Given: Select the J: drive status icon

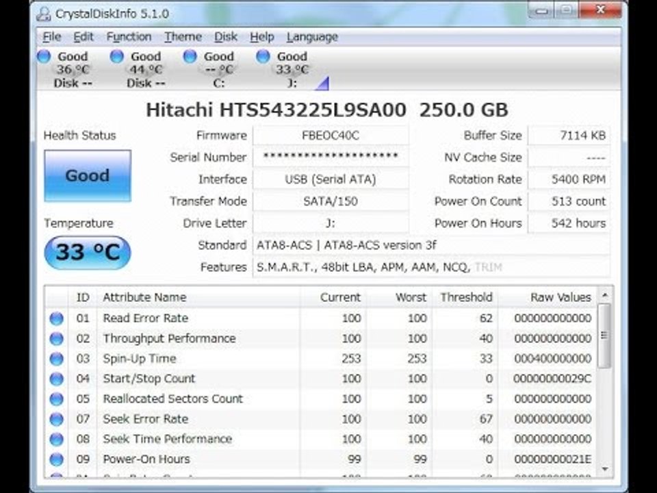Looking at the screenshot, I should (x=263, y=57).
